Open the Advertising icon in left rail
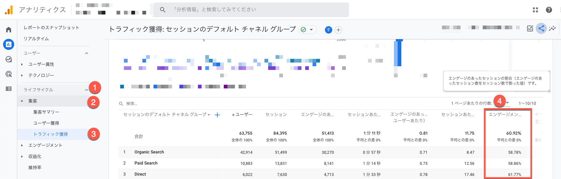561x179 pixels. coord(9,74)
